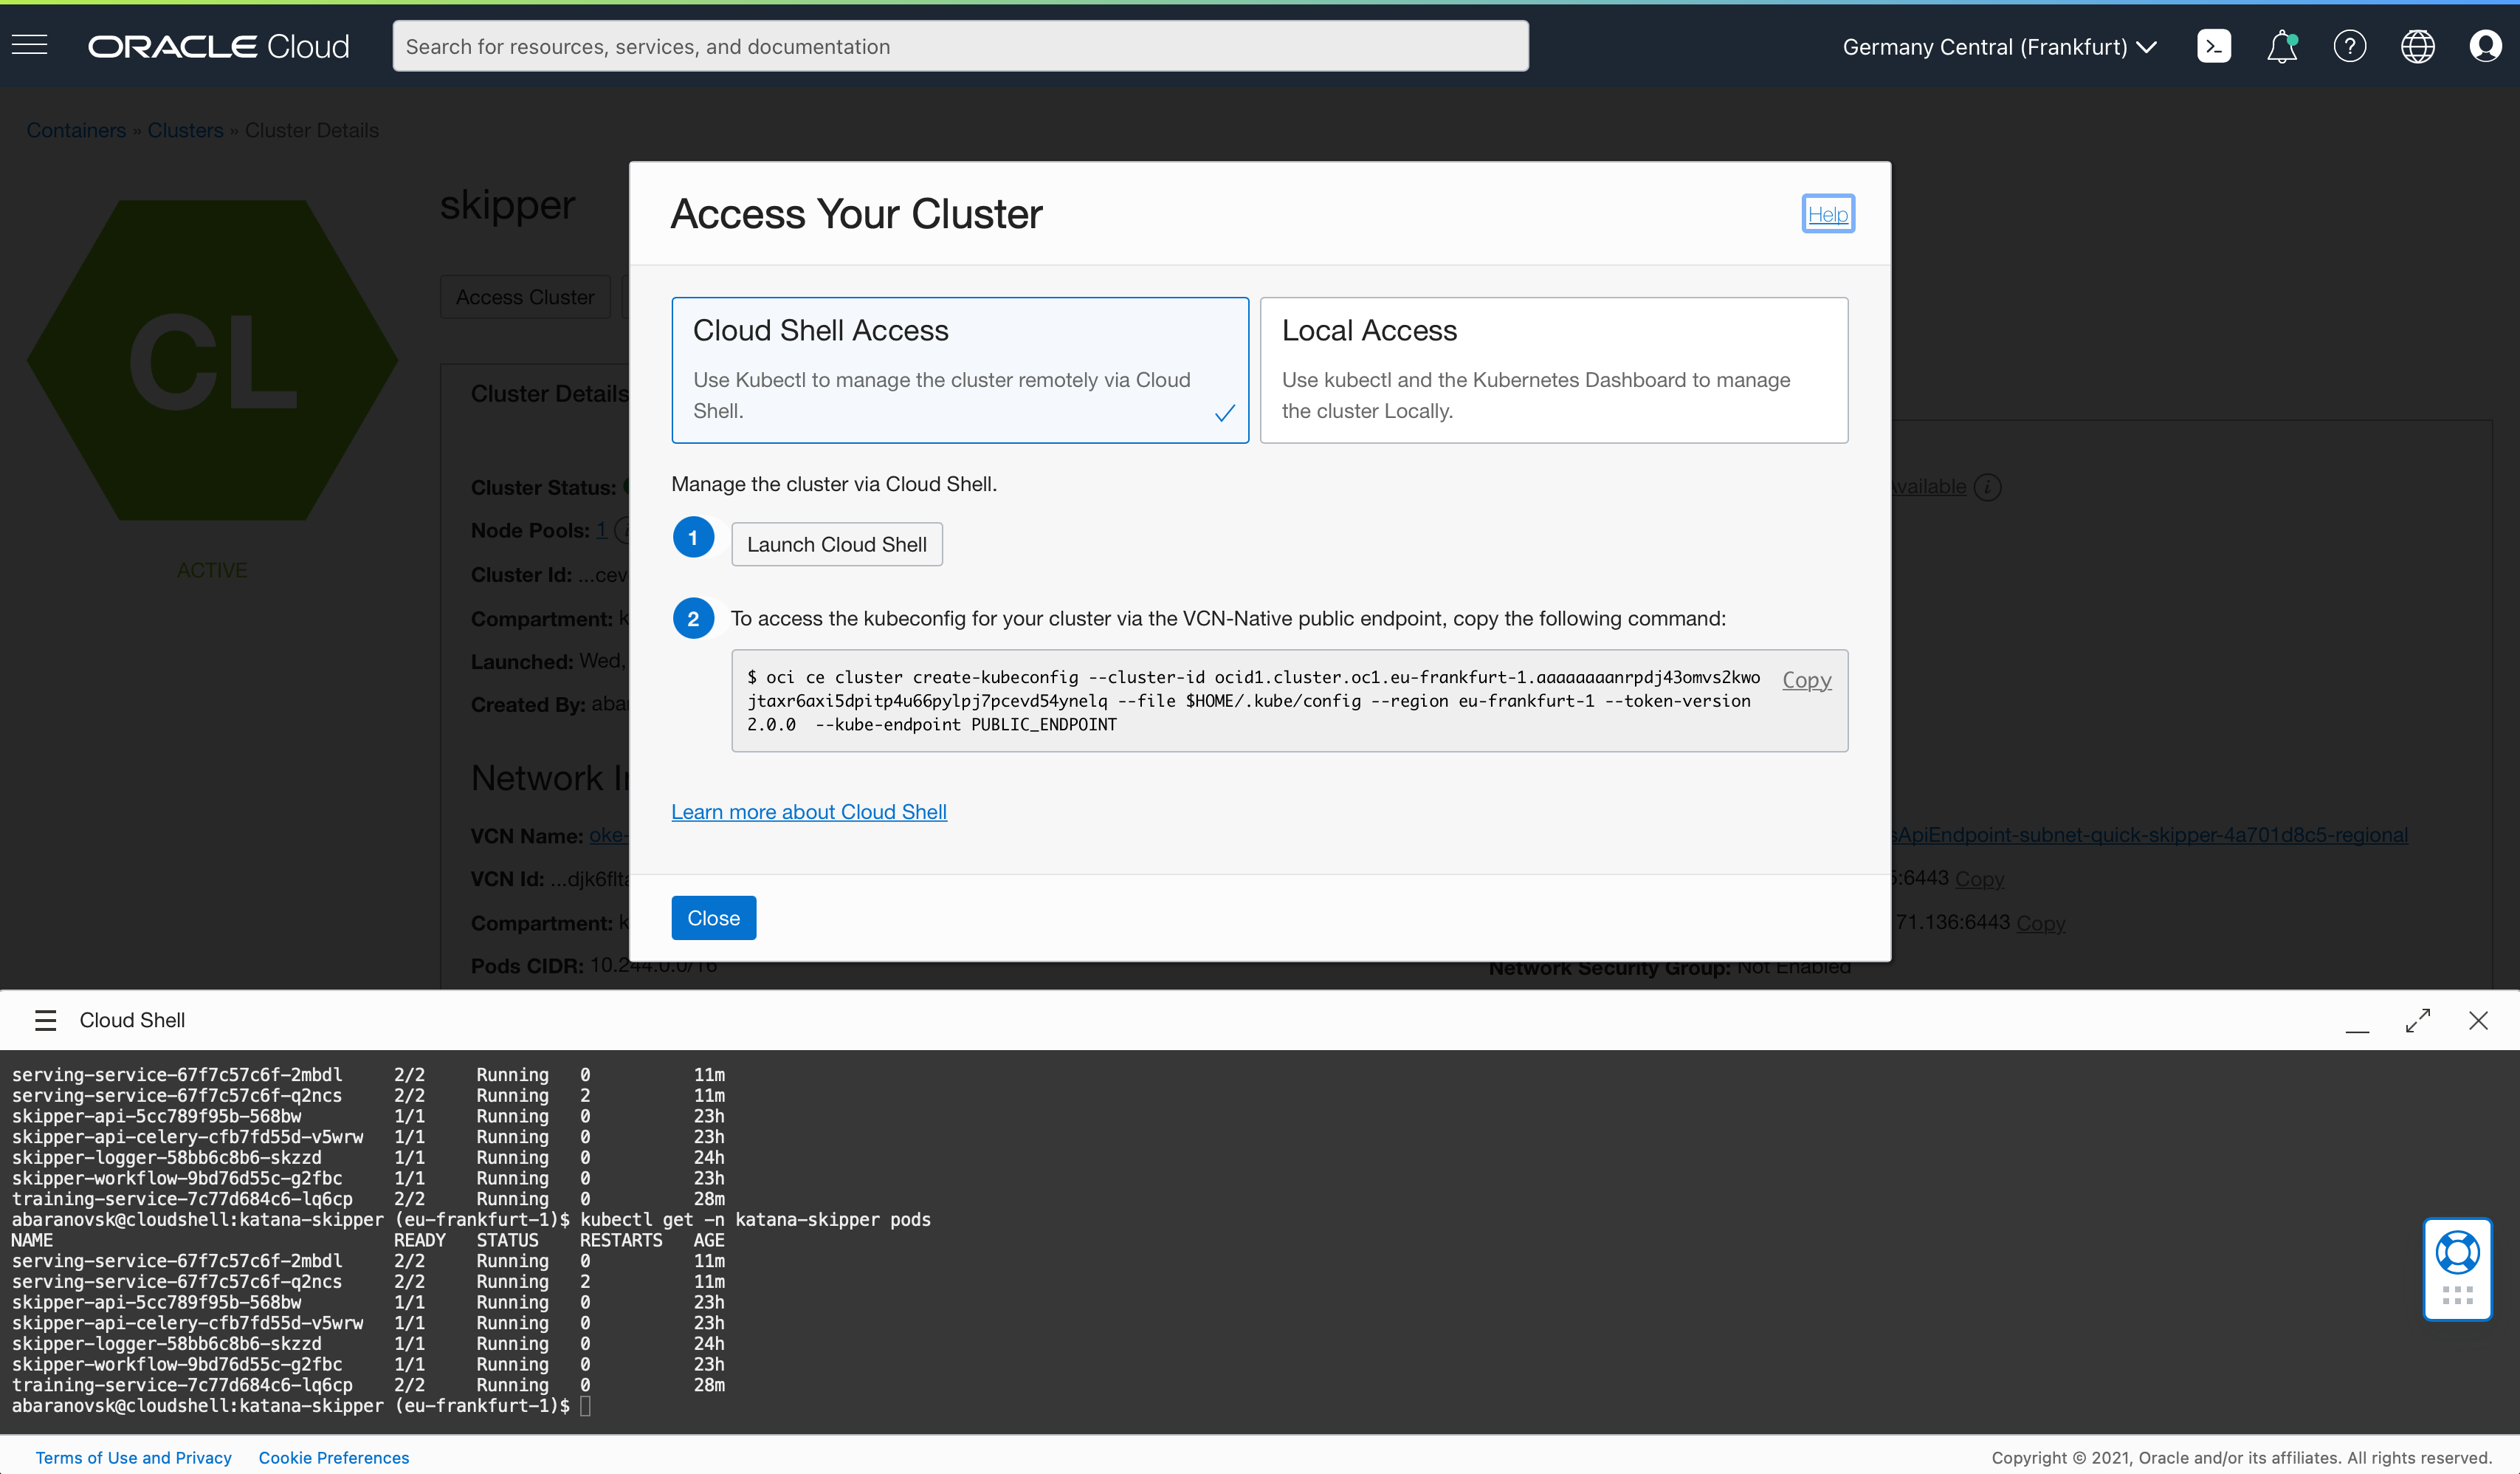Screen dimensions: 2520x1474
Task: Open the user profile icon
Action: (2485, 46)
